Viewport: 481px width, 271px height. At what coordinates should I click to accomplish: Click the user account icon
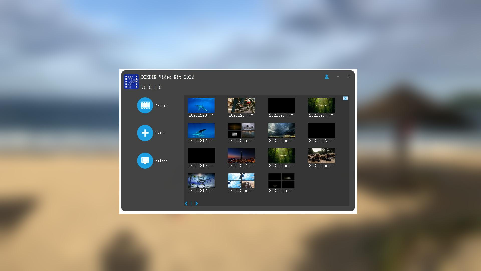(x=327, y=77)
